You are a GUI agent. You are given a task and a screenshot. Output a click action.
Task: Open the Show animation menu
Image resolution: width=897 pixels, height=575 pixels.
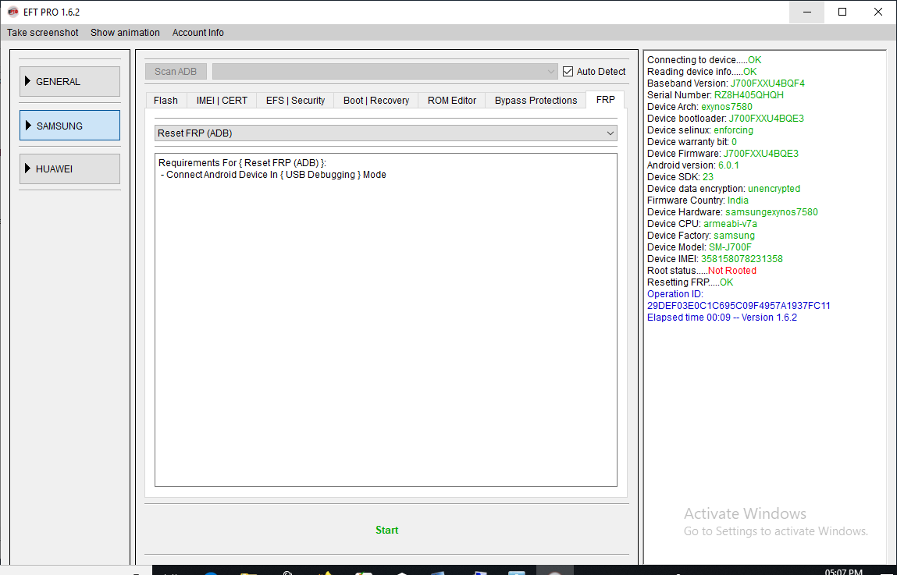tap(125, 33)
